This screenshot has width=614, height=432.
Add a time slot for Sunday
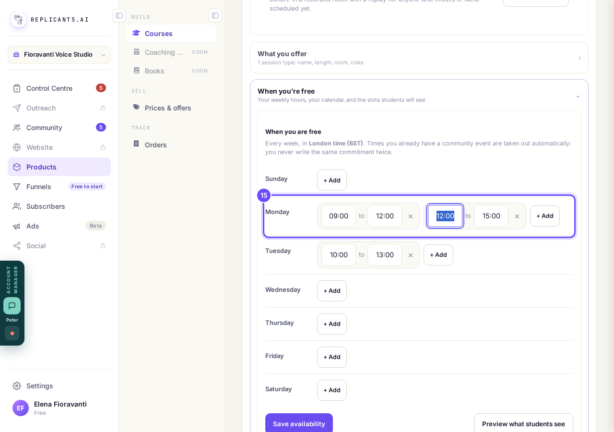click(x=332, y=180)
